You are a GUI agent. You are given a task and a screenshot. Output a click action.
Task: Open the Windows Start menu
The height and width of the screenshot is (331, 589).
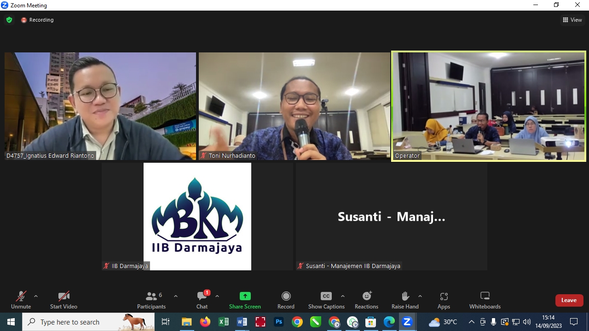coord(11,322)
